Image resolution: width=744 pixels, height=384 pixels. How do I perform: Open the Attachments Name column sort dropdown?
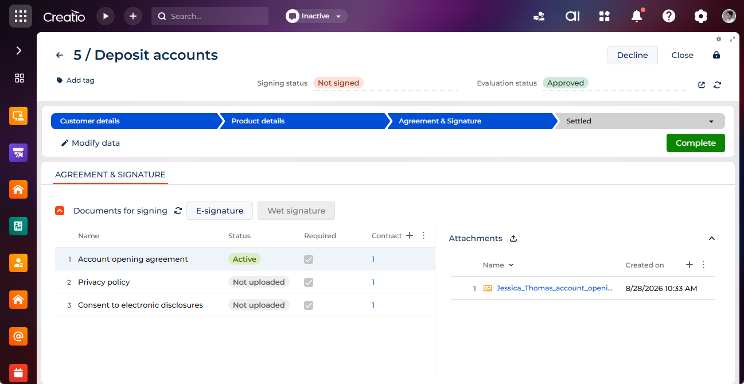pyautogui.click(x=511, y=265)
